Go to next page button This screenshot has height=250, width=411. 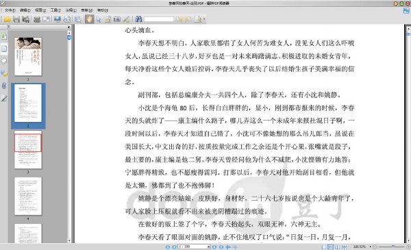[214, 247]
